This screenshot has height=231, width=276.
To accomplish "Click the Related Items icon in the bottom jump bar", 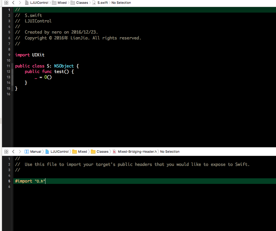I will (x=6, y=152).
